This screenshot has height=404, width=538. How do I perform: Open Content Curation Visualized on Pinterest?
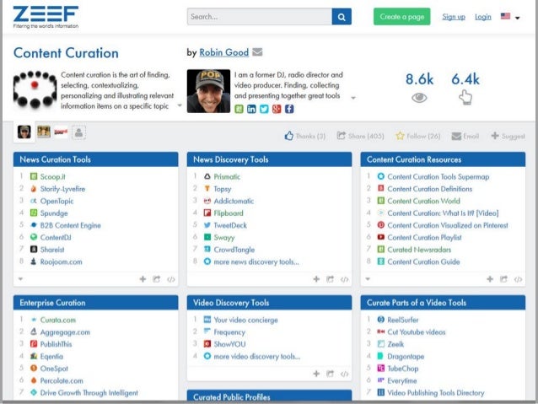[448, 225]
